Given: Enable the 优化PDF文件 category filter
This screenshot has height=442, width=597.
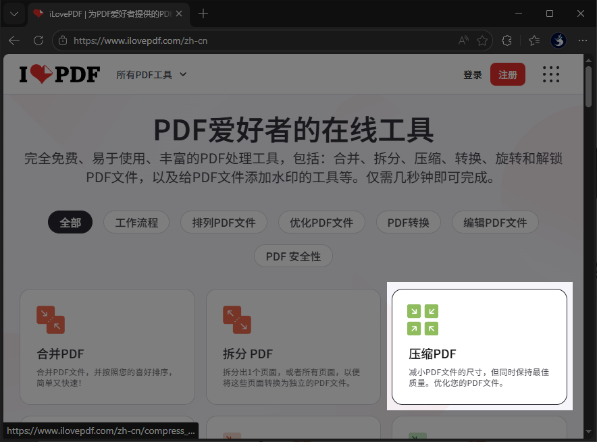Looking at the screenshot, I should point(321,222).
